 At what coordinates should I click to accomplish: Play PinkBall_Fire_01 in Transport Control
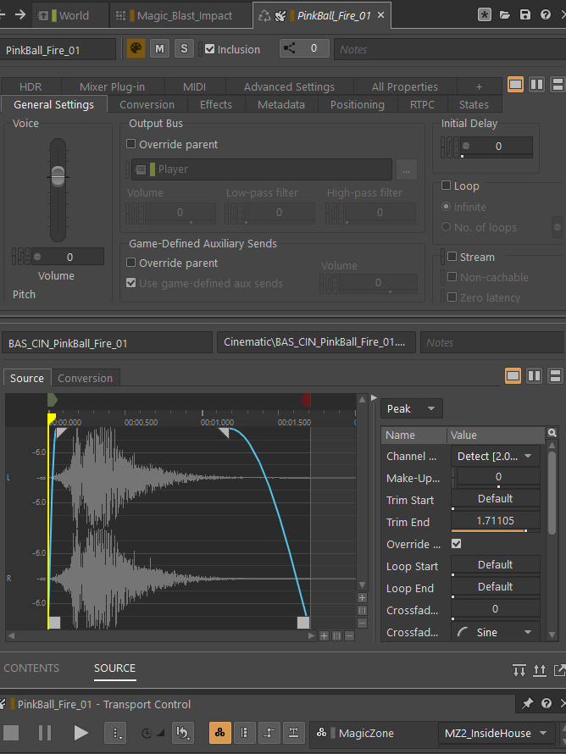80,733
